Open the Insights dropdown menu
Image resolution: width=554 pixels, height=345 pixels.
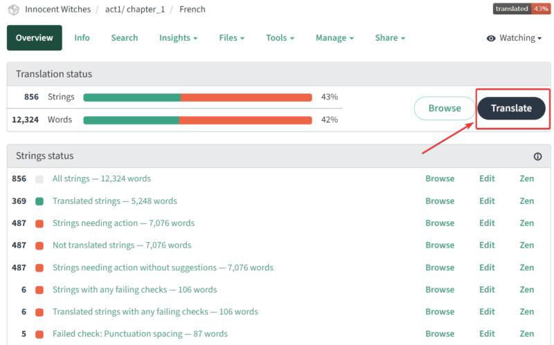(178, 38)
